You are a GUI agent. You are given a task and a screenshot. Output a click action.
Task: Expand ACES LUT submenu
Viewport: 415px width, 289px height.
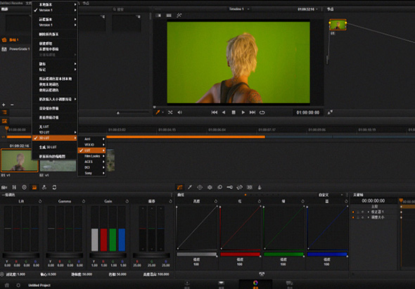tap(91, 162)
